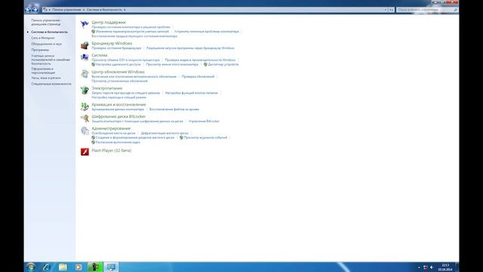Click Расписание выполнения задач link
Image resolution: width=483 pixels, height=272 pixels.
[118, 143]
